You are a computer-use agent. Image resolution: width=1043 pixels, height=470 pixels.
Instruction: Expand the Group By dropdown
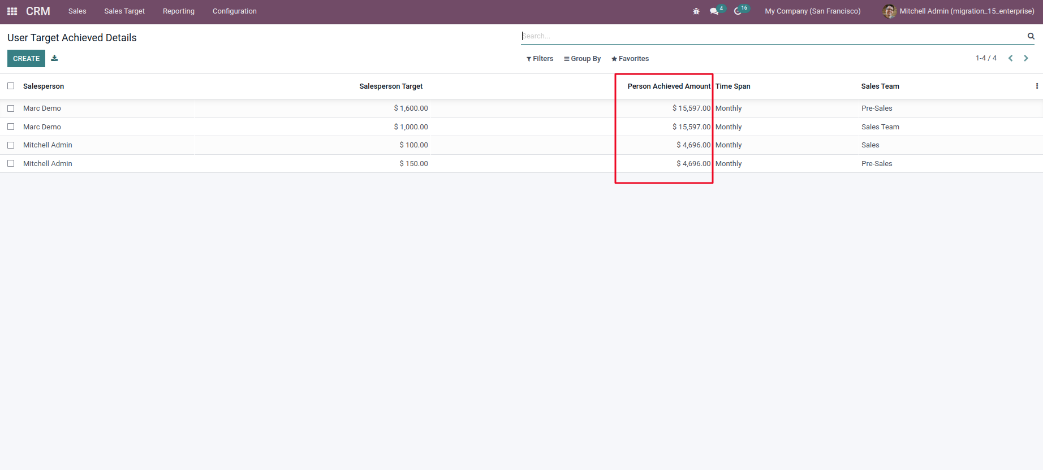582,59
